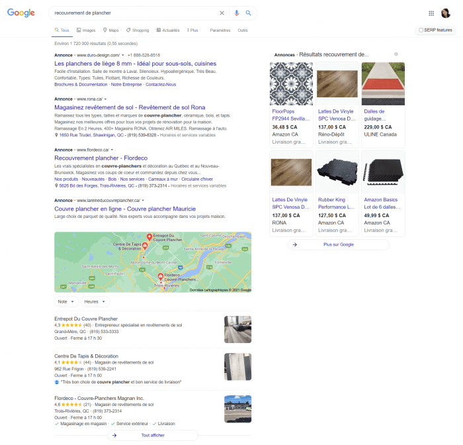
Task: Switch to the Images tab
Action: 86,30
